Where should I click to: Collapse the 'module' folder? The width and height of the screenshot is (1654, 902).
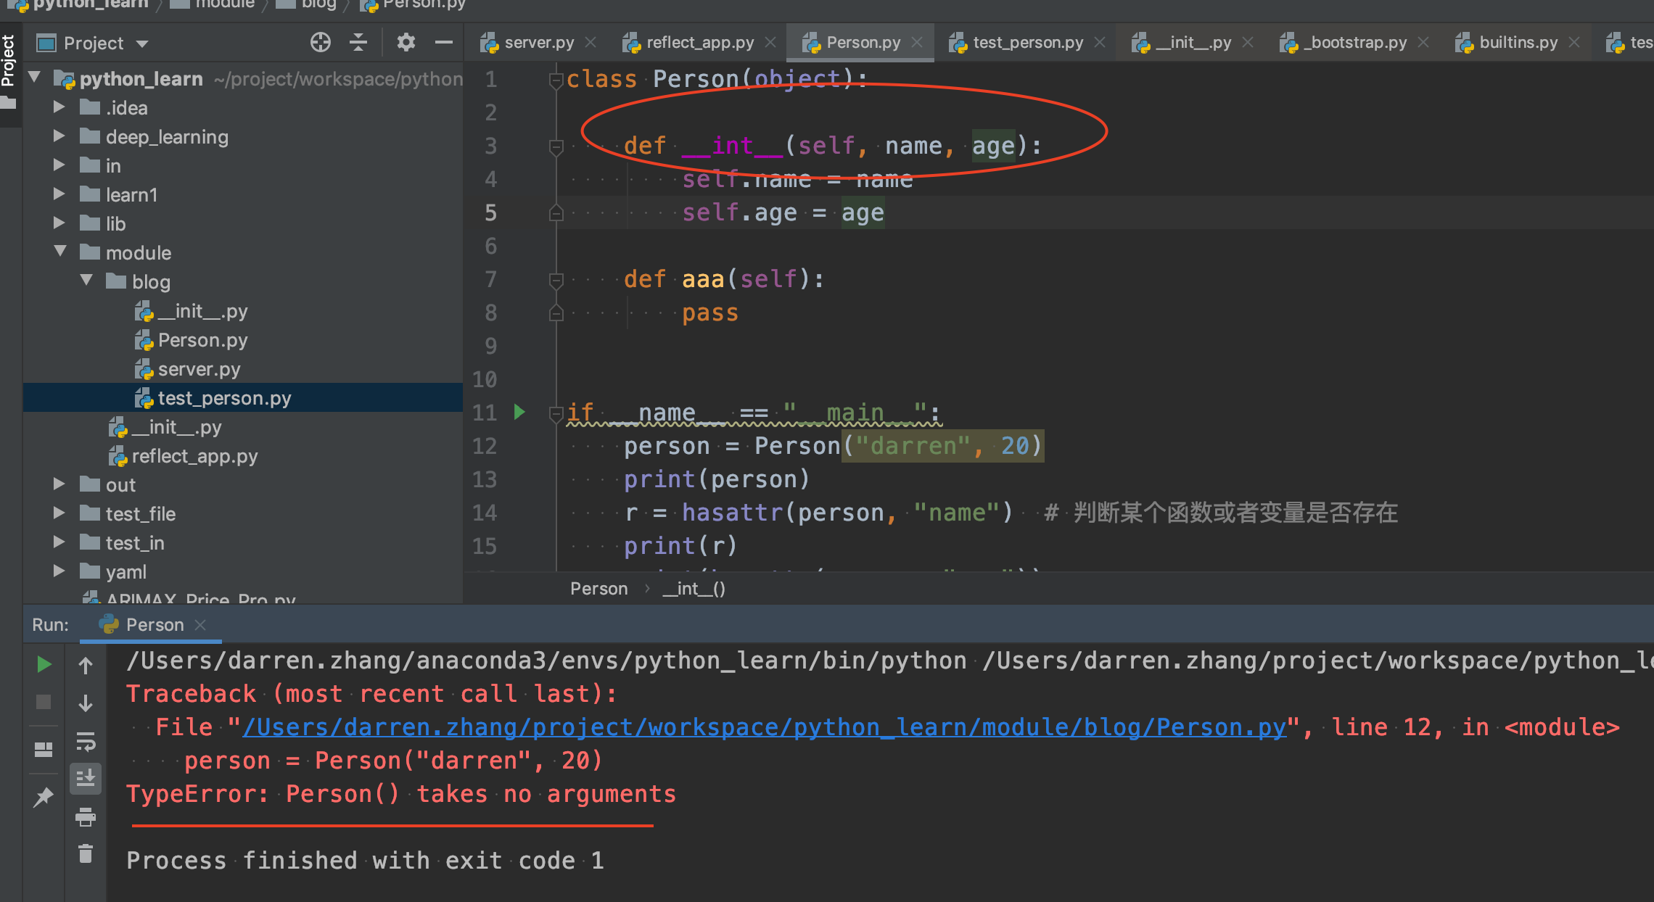(x=59, y=252)
